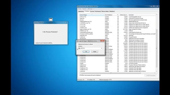
Task: Click the Plugin Container for Firefox description
Action: (135, 29)
